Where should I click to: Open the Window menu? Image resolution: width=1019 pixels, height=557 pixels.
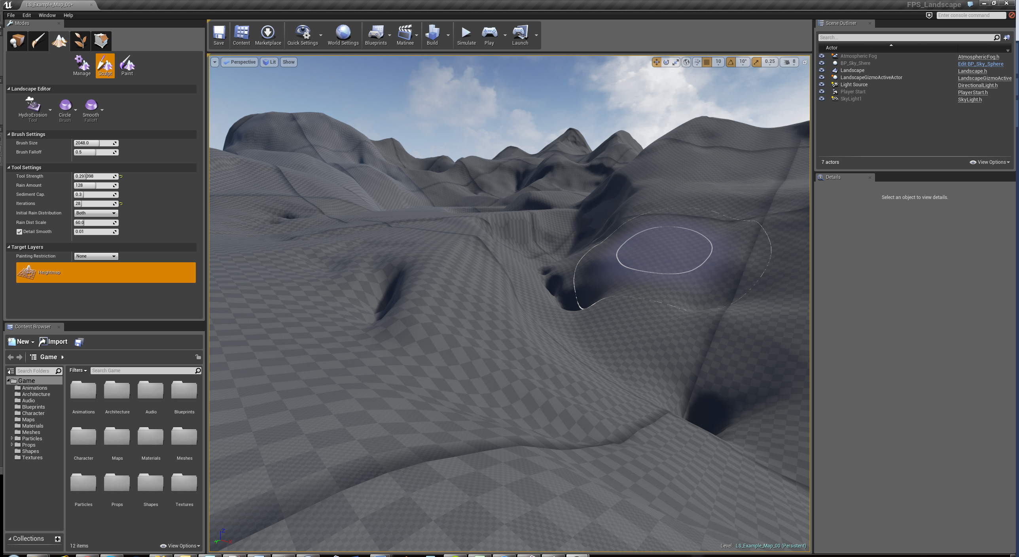point(47,15)
